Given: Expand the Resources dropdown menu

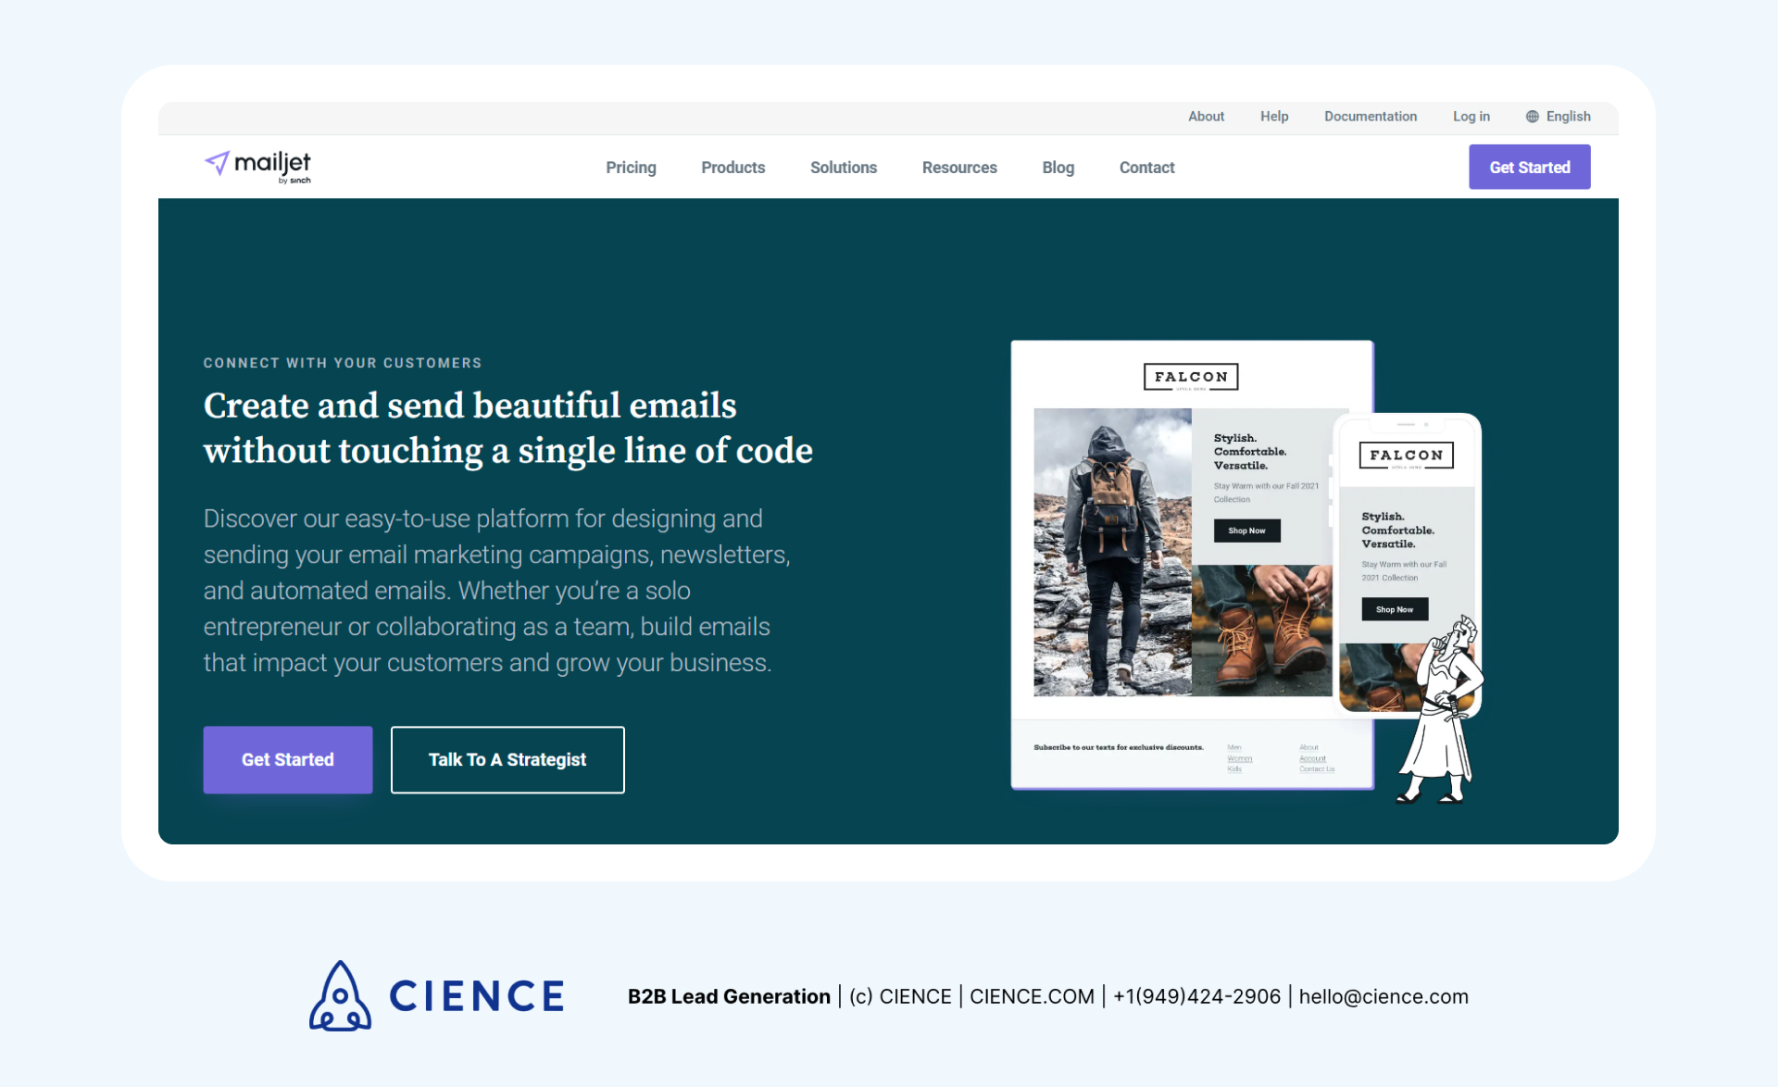Looking at the screenshot, I should coord(958,167).
